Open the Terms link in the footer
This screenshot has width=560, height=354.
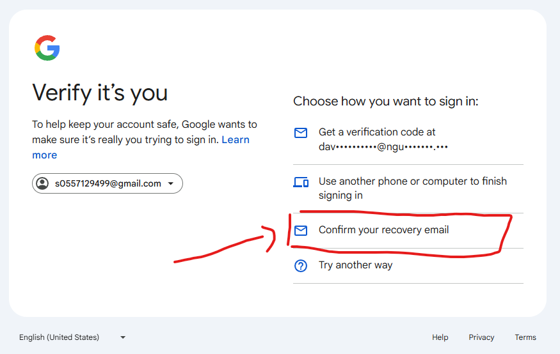point(525,337)
